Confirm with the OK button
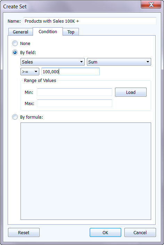The width and height of the screenshot is (164, 245). [105, 232]
